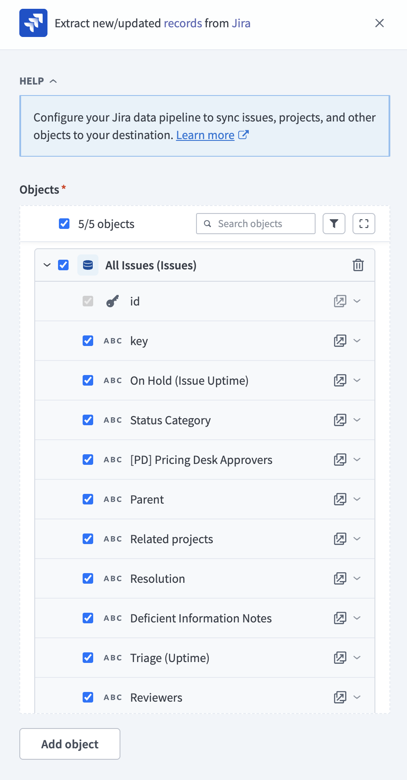Click the Jira app logo icon

pos(33,23)
